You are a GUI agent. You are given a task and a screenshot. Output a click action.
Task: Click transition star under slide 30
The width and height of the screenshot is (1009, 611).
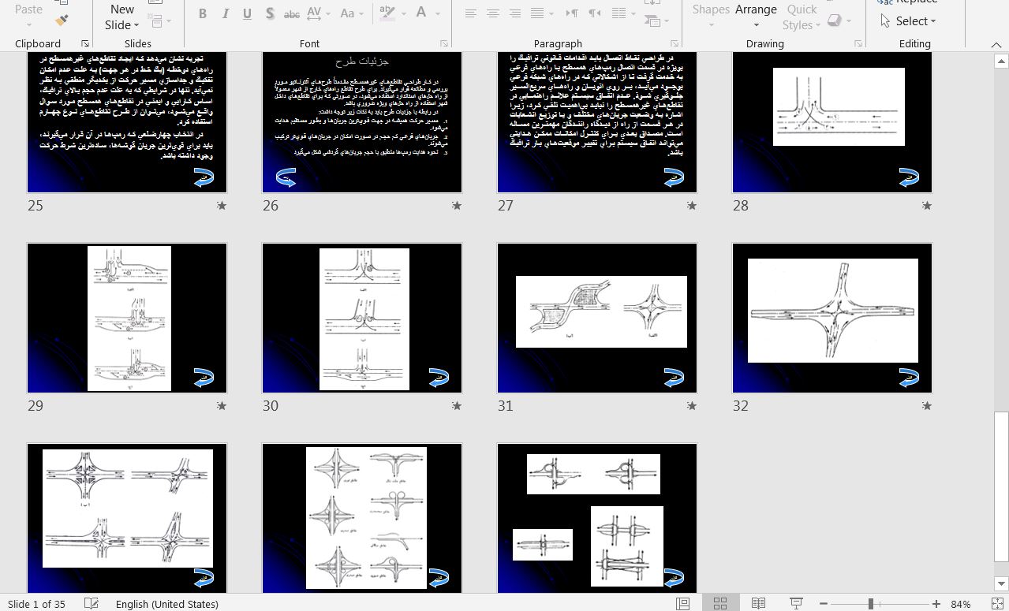pyautogui.click(x=457, y=406)
